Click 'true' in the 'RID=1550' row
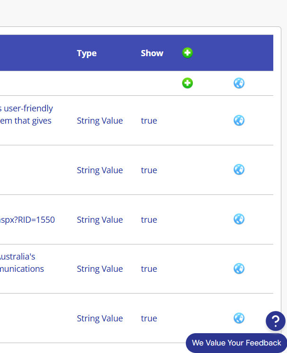The width and height of the screenshot is (287, 353). tap(149, 220)
